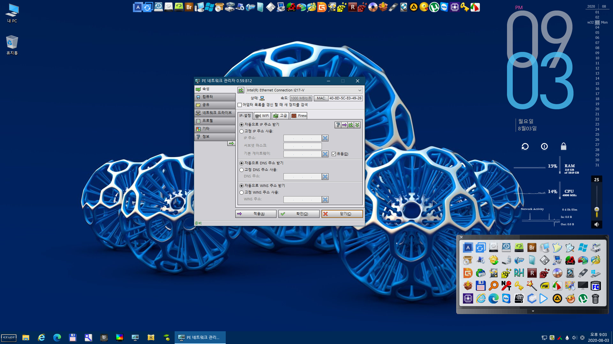
Task: Open the Intel Ethernet Connection adapter dropdown
Action: [304, 90]
